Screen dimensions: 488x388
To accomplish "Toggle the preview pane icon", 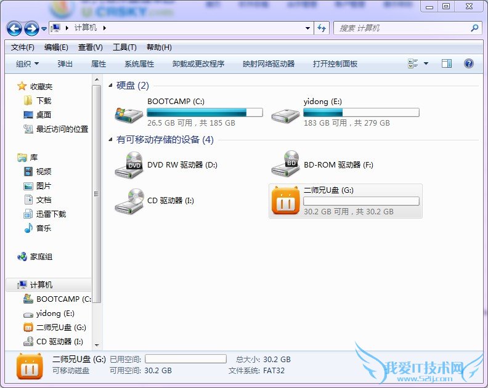I will point(447,63).
